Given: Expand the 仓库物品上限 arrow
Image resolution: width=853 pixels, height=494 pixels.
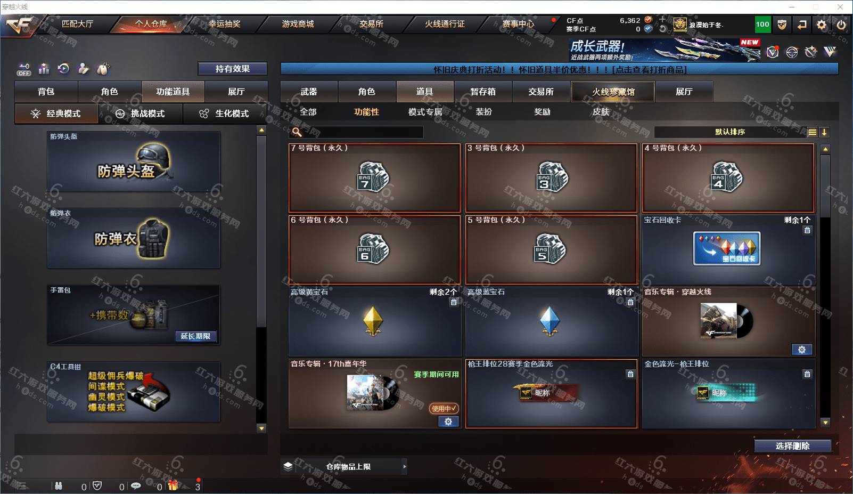Looking at the screenshot, I should 405,466.
